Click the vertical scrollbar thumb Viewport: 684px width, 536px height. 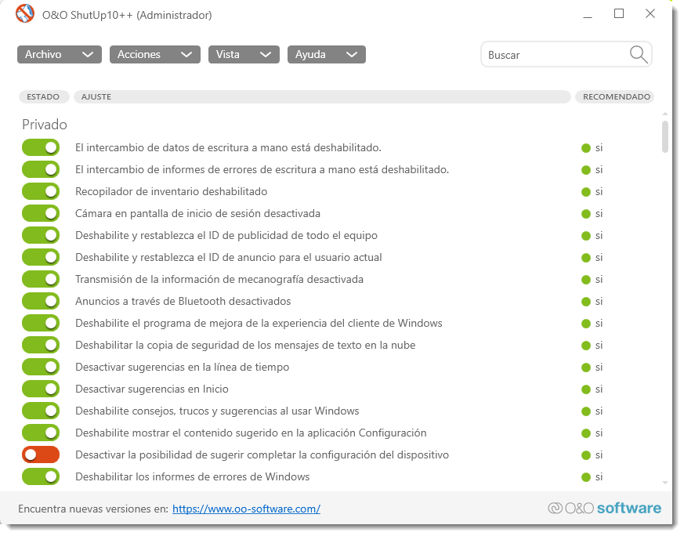tap(665, 137)
